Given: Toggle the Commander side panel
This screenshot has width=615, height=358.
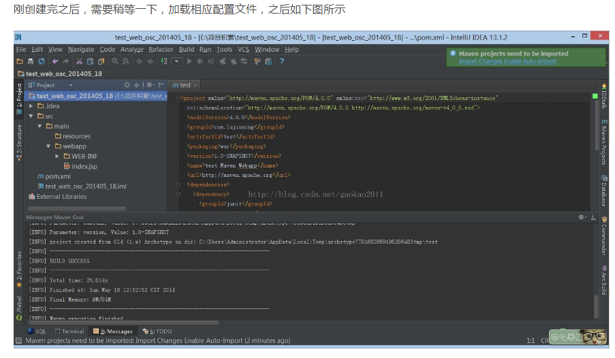Looking at the screenshot, I should (604, 235).
